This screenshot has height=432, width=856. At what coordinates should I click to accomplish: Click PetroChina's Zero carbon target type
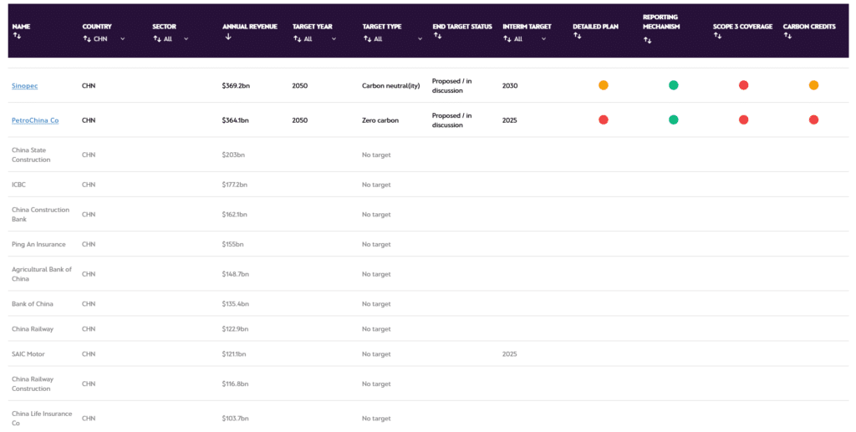tap(380, 120)
